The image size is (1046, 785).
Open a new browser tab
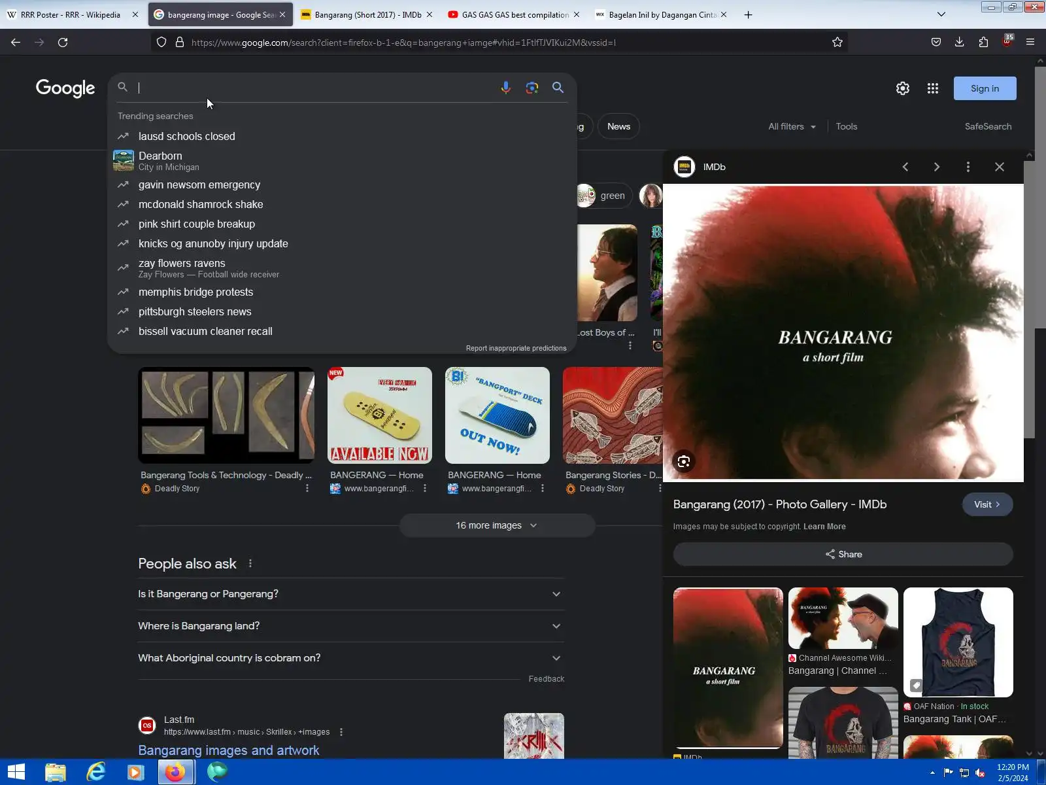[x=749, y=14]
